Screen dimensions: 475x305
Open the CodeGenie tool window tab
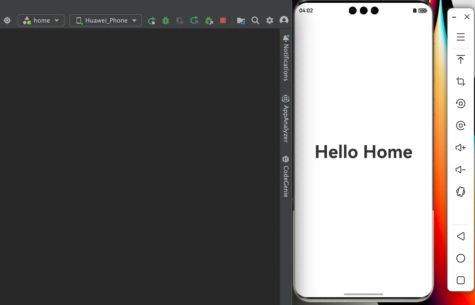click(286, 176)
